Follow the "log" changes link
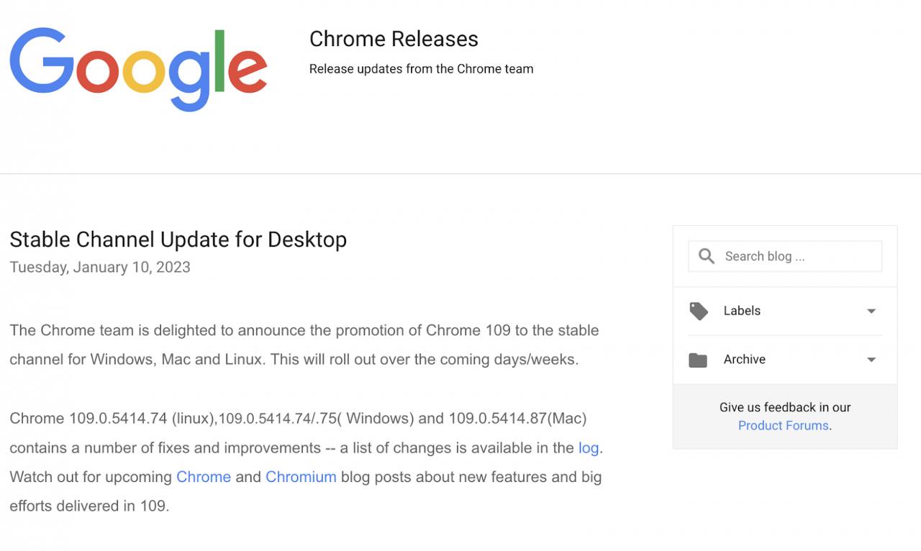Viewport: 921px width, 551px height. pos(588,447)
